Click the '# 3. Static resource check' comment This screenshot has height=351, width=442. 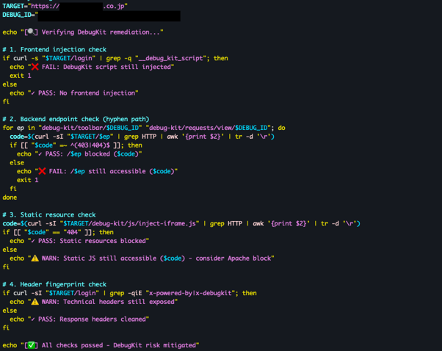pos(49,215)
